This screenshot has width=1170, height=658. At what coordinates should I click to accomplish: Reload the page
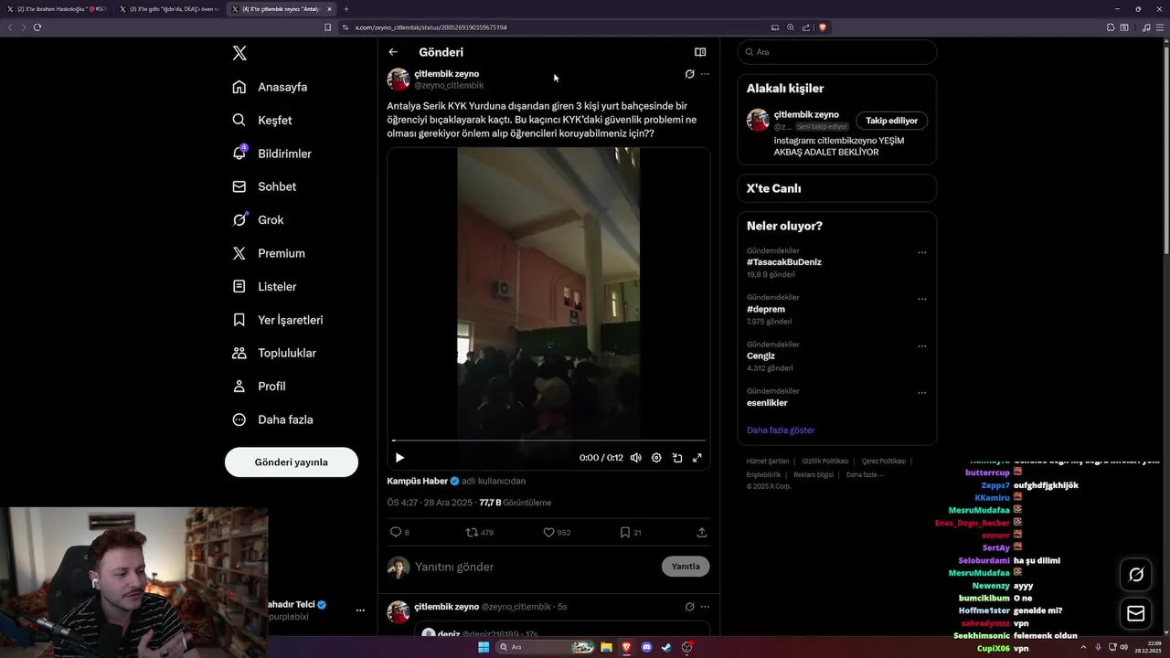pyautogui.click(x=37, y=27)
